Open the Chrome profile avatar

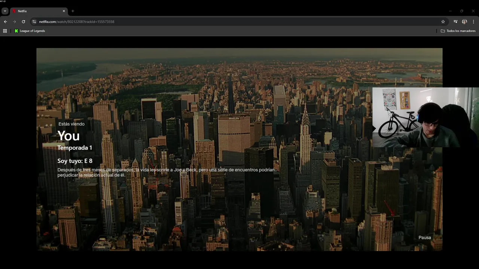pos(464,22)
